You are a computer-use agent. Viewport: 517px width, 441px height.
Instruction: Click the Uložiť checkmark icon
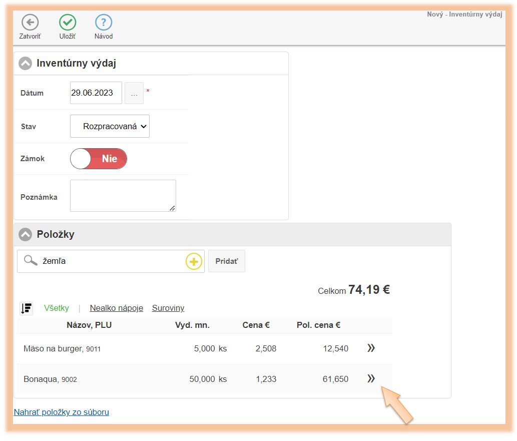point(68,23)
